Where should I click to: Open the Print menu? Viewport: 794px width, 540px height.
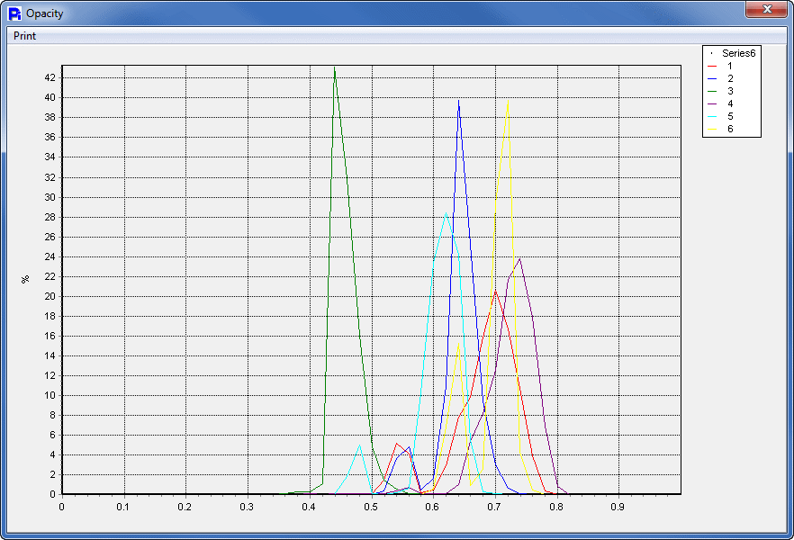(25, 36)
